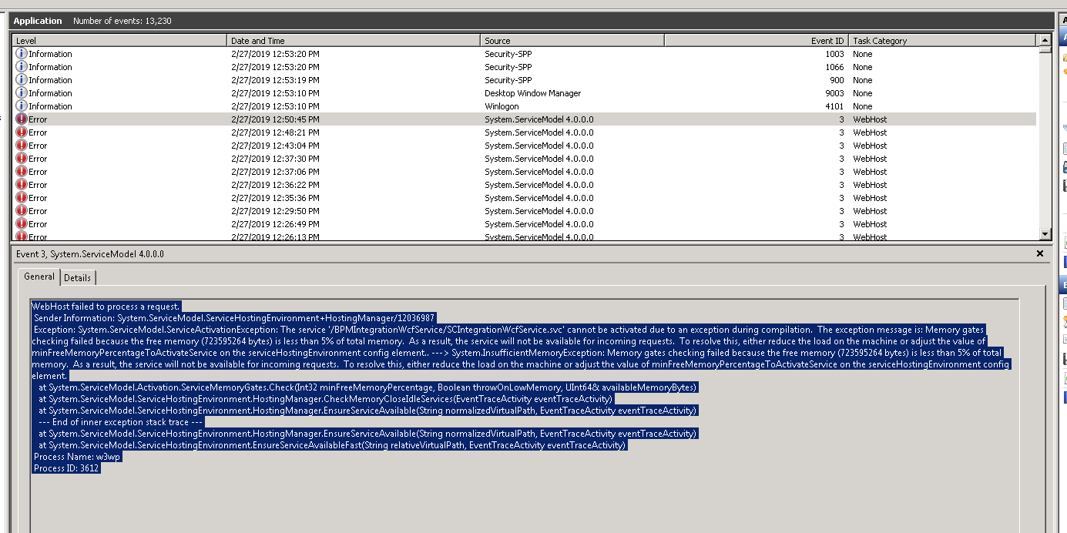Viewport: 1067px width, 533px height.
Task: Click the event list scroll up arrow
Action: coord(1045,41)
